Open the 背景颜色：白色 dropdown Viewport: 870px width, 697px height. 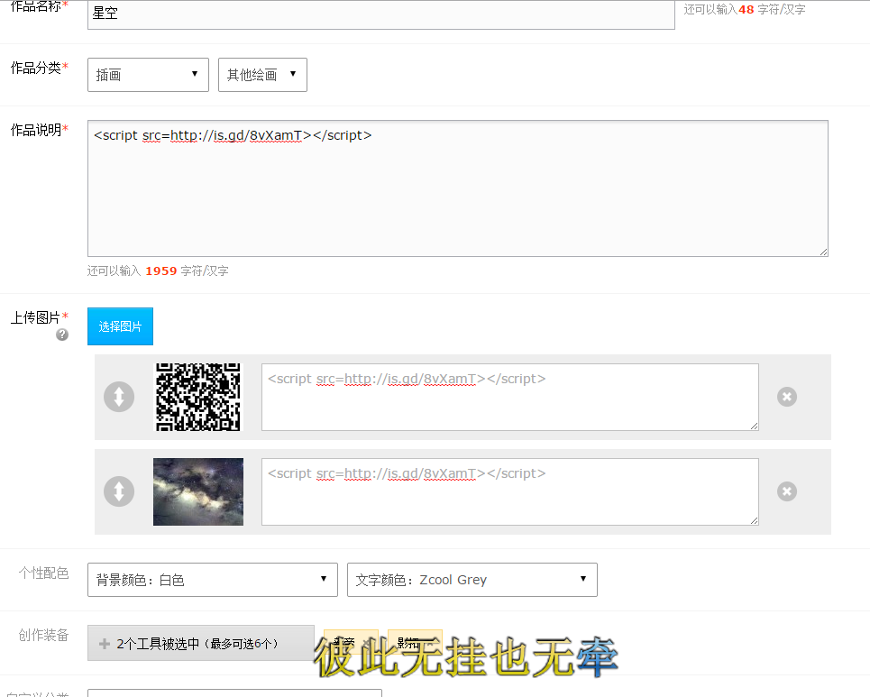(x=213, y=580)
